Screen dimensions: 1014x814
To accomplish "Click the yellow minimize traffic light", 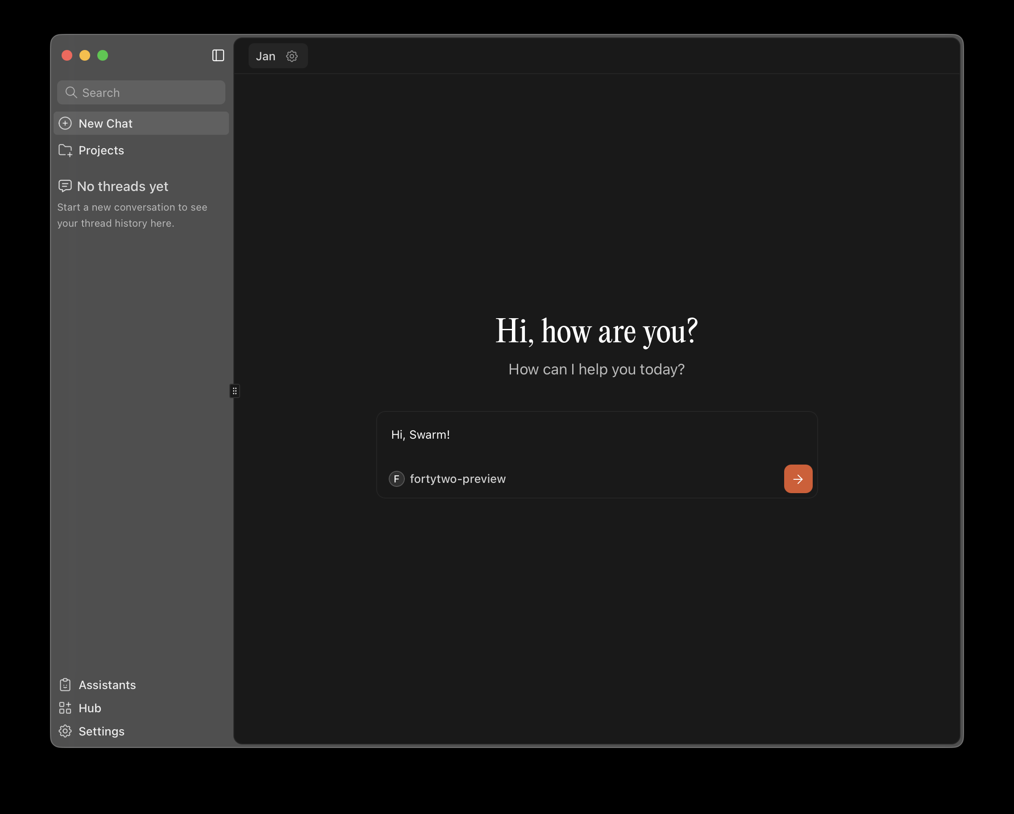I will (x=85, y=55).
